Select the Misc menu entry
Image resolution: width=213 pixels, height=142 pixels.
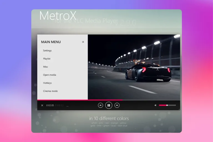coord(45,67)
